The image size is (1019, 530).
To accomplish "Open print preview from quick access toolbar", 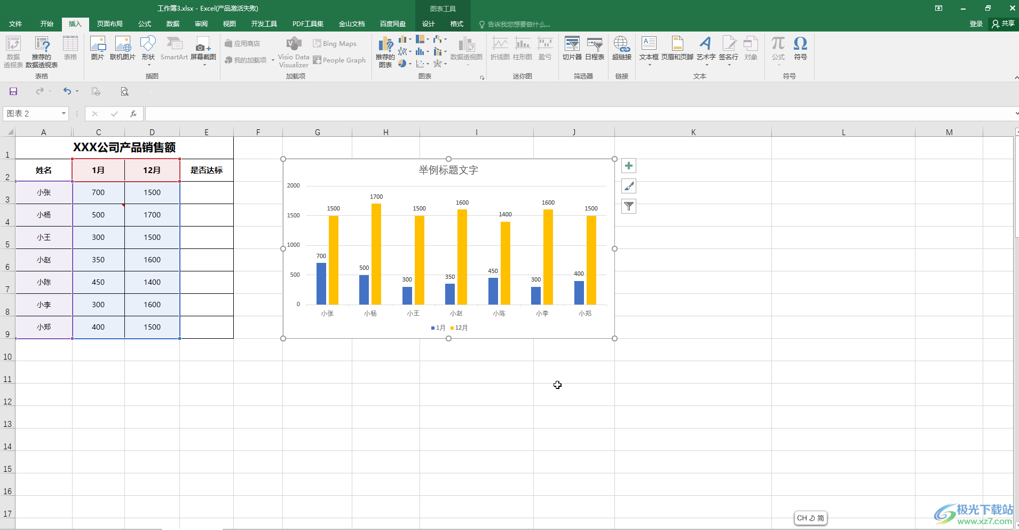I will (124, 91).
